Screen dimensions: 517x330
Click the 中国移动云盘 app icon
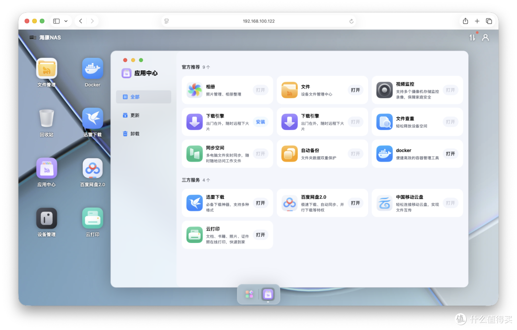click(x=384, y=203)
